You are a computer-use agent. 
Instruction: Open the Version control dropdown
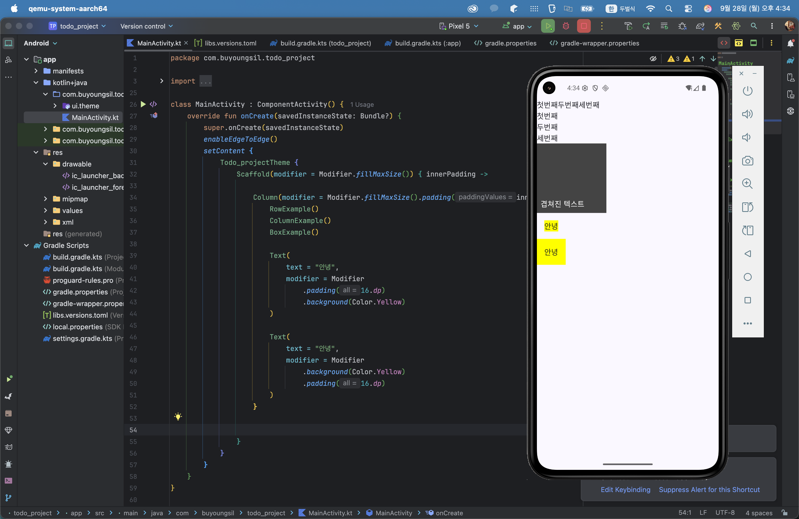(x=146, y=26)
